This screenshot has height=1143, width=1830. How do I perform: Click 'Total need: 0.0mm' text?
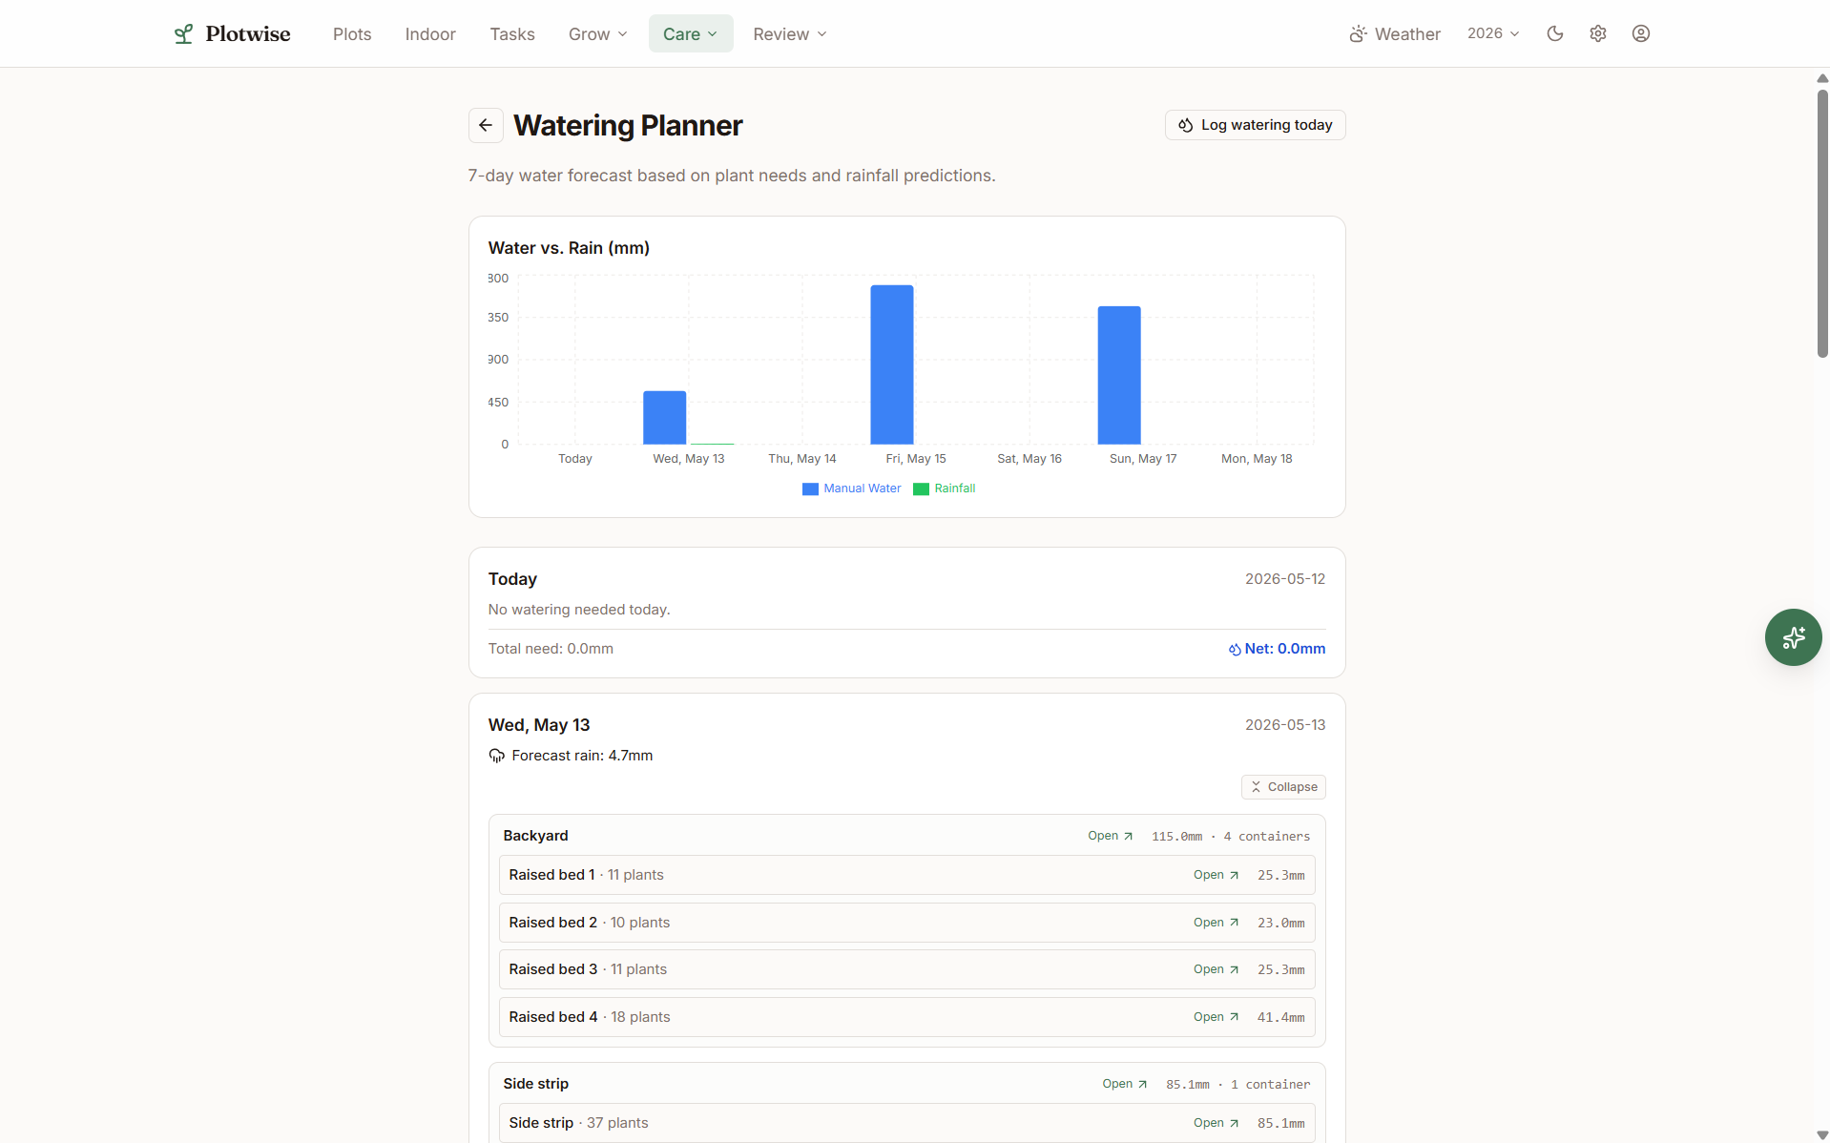click(551, 649)
